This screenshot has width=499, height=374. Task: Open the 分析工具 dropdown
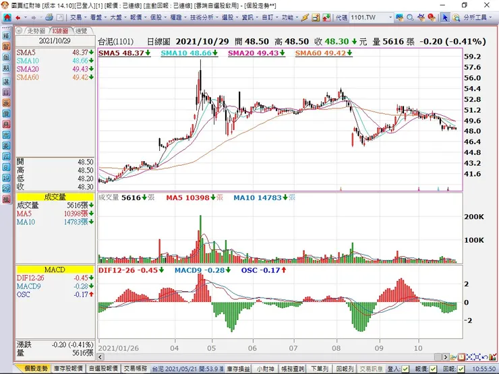tap(477, 18)
